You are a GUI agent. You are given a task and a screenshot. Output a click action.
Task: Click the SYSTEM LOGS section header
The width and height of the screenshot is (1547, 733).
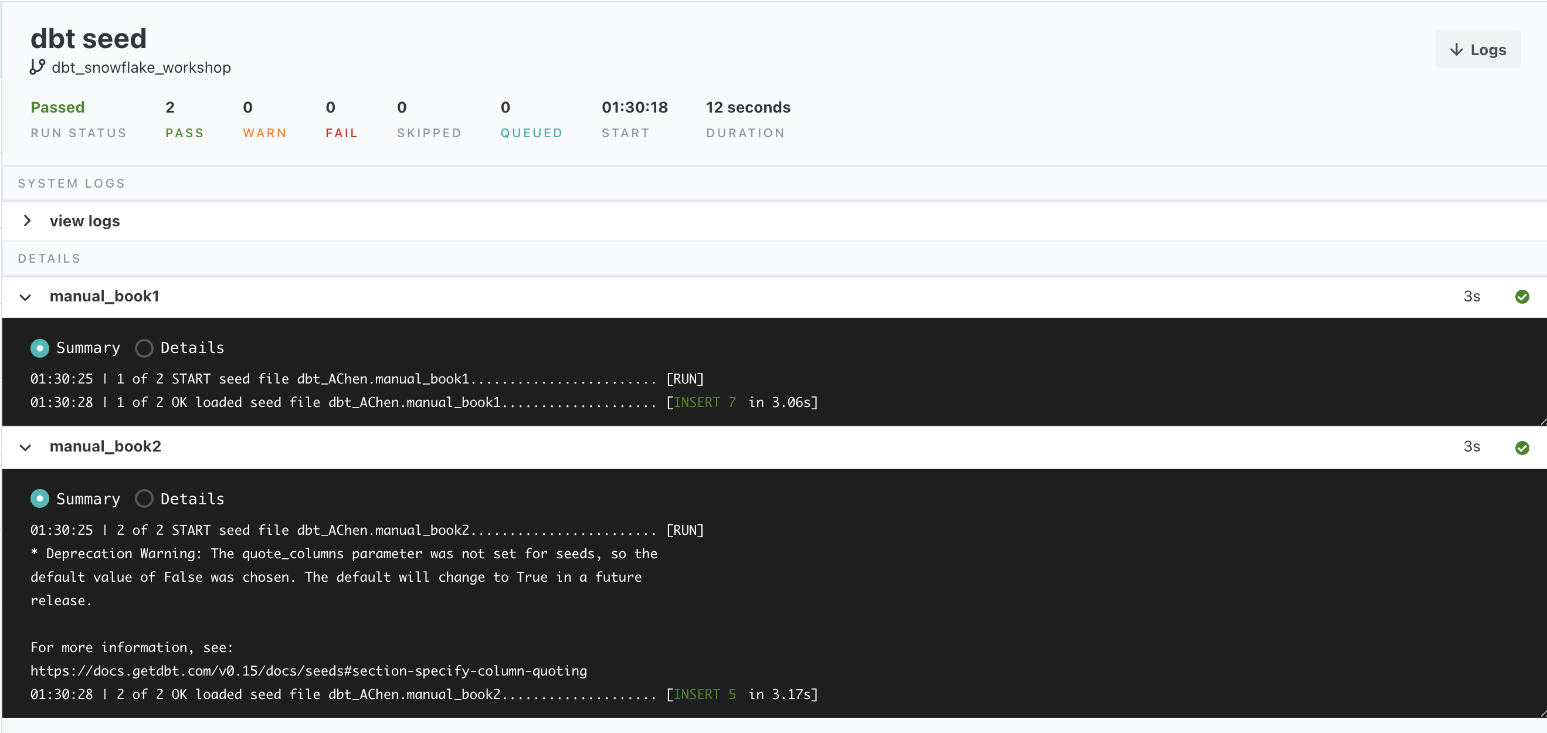coord(72,183)
